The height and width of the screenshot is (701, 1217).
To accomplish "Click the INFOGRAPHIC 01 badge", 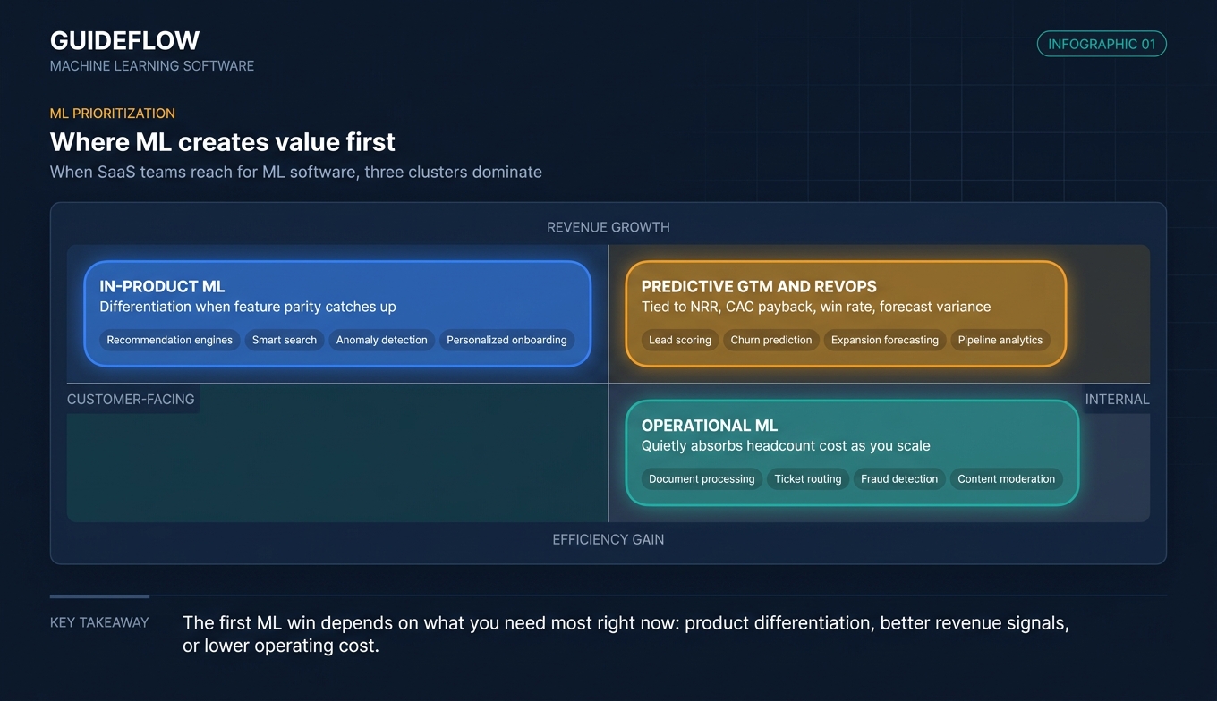I will pyautogui.click(x=1102, y=44).
